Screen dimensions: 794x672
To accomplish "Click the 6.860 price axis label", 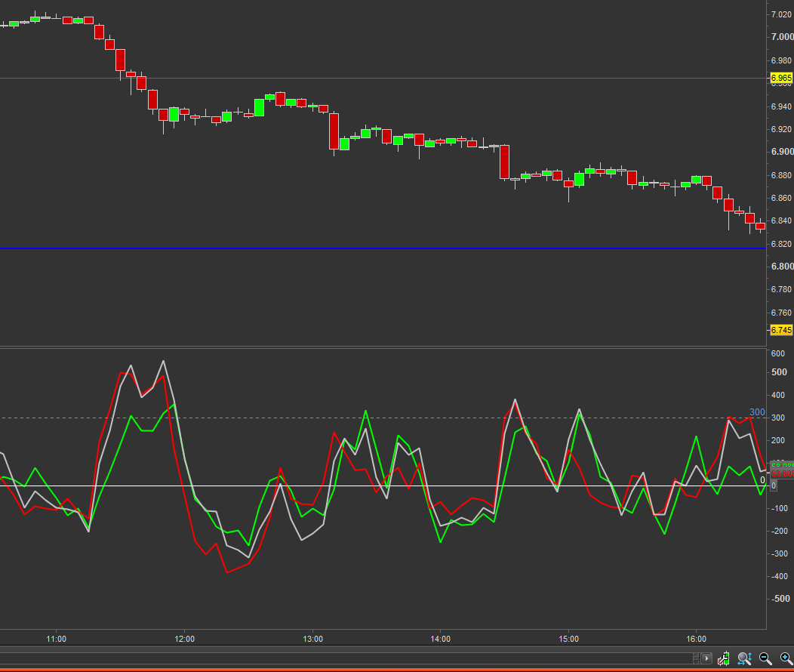I will point(782,198).
